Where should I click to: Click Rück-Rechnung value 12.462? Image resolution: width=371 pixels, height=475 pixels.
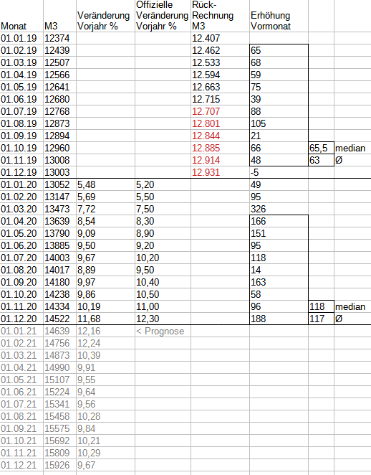220,50
